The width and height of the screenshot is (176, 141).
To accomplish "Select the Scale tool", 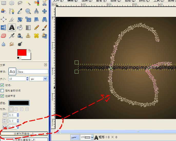I will pyautogui.click(x=28, y=19).
